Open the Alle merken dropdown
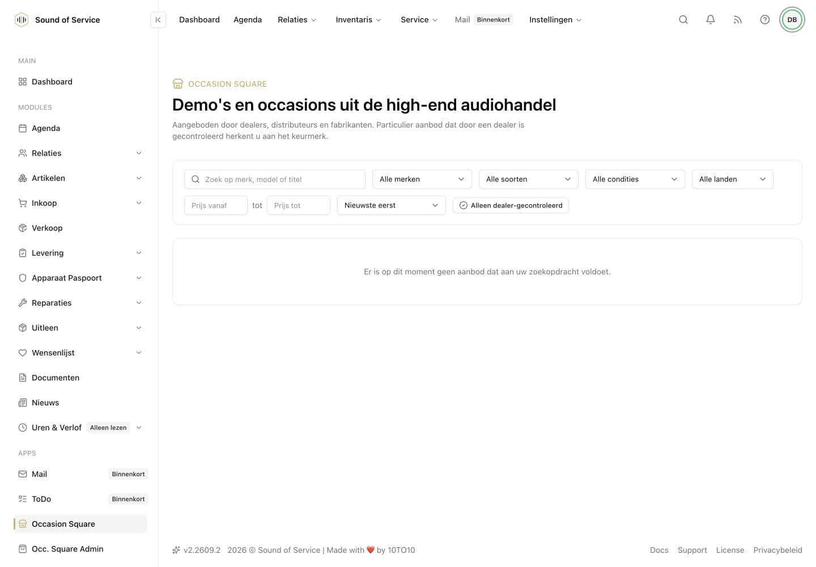This screenshot has height=567, width=816. [422, 179]
